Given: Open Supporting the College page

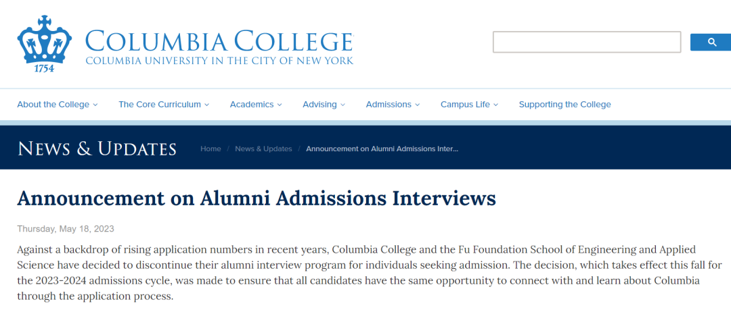Looking at the screenshot, I should (564, 105).
